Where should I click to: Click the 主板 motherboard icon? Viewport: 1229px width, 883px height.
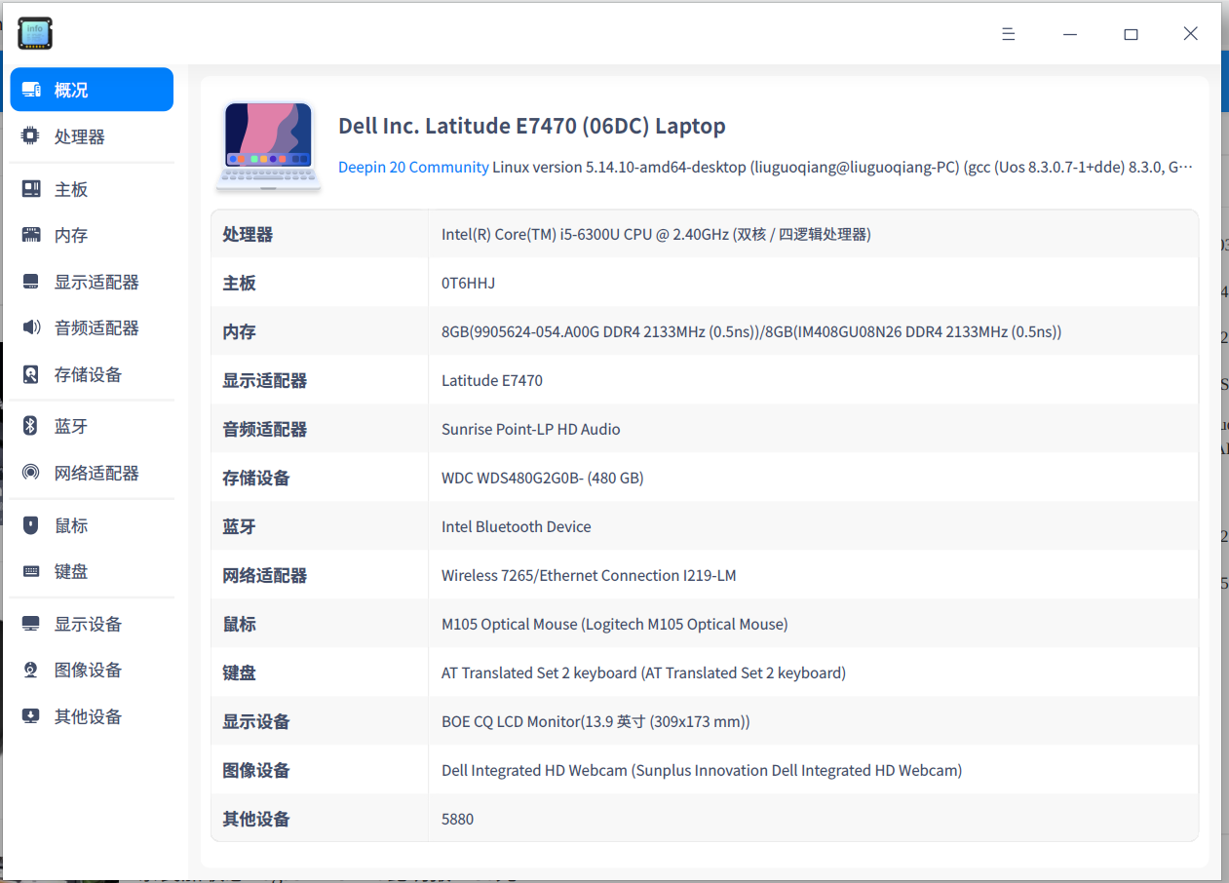(31, 189)
